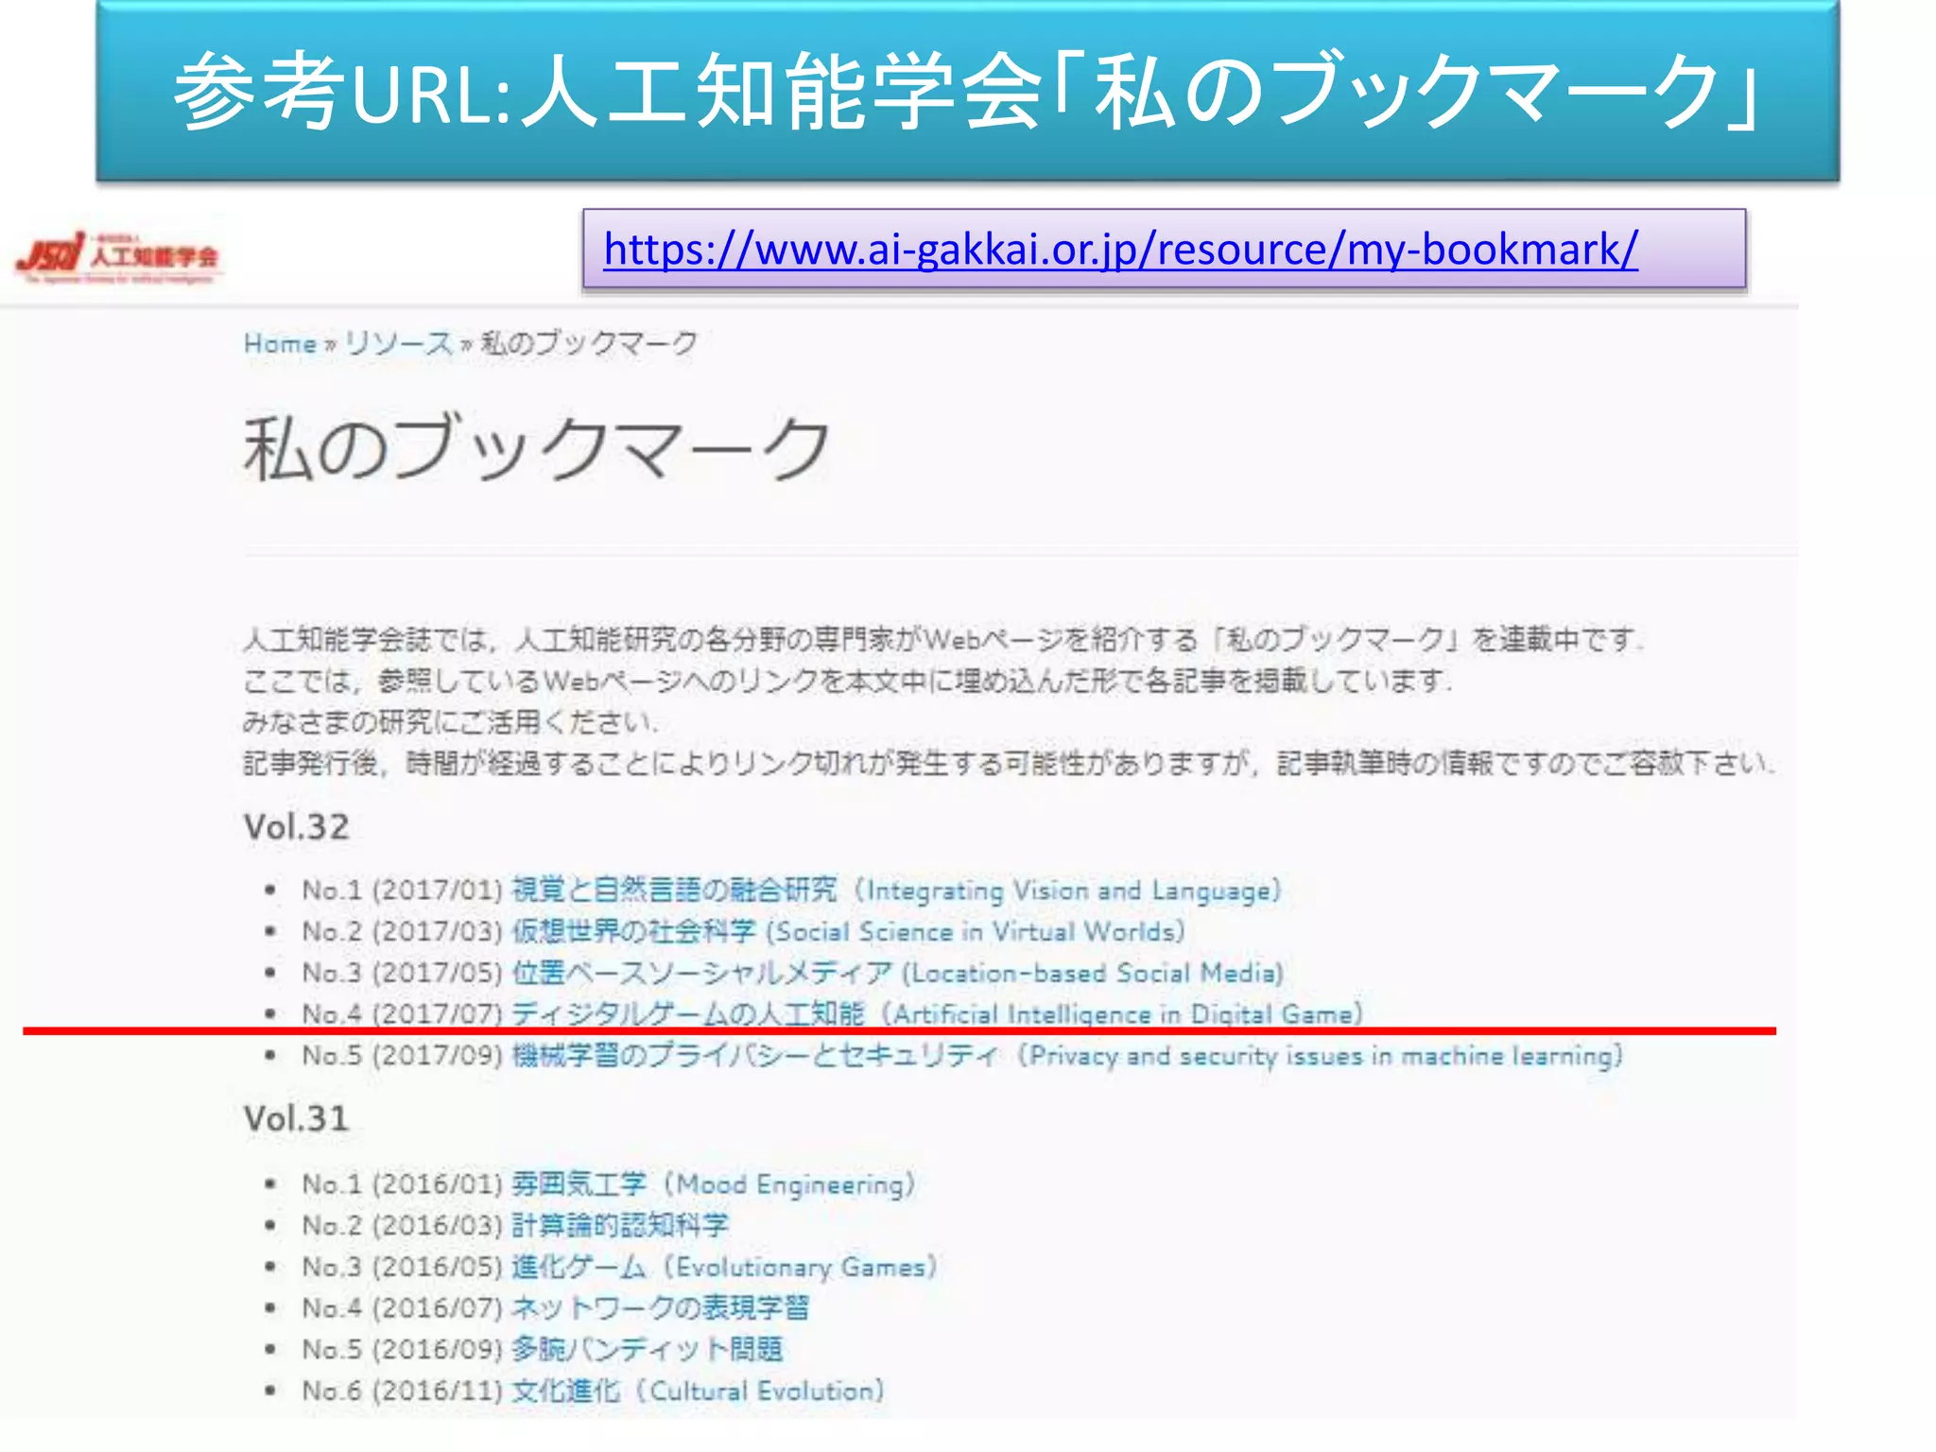Open 視覚と自然言語の融合研究 article link
Screen dimensions: 1936x1452
coord(896,890)
